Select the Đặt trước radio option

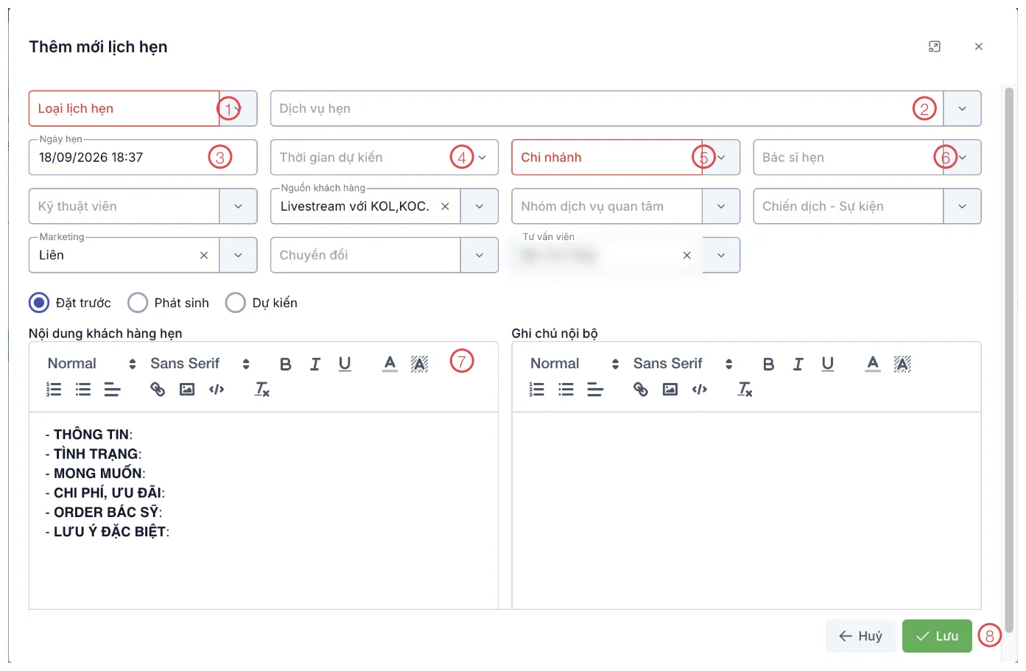click(39, 303)
